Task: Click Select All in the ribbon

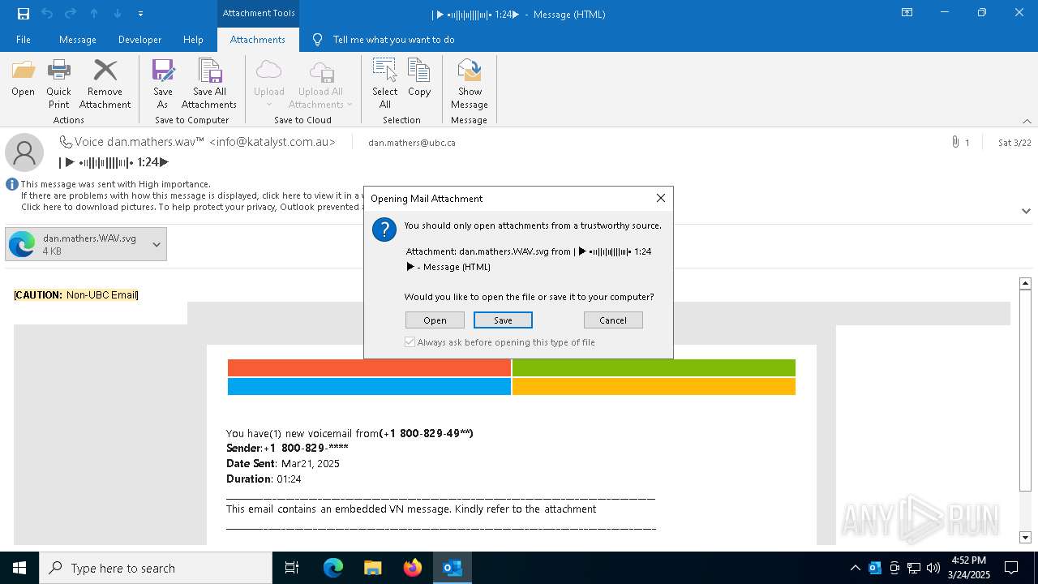Action: tap(385, 84)
